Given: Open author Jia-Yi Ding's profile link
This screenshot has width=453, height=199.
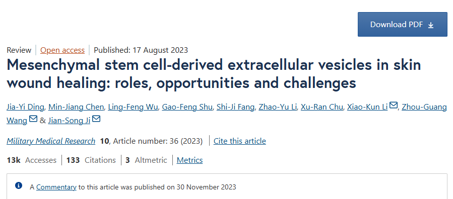Looking at the screenshot, I should click(x=25, y=107).
